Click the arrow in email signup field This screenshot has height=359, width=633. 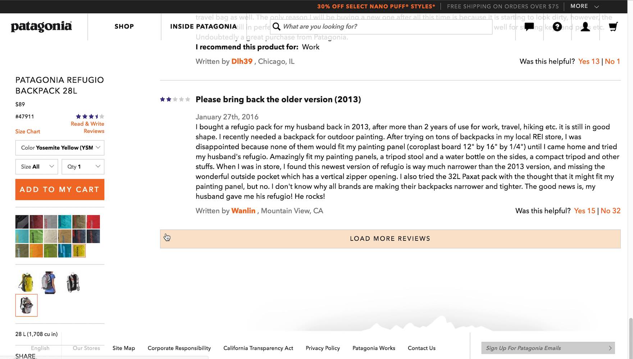(610, 348)
